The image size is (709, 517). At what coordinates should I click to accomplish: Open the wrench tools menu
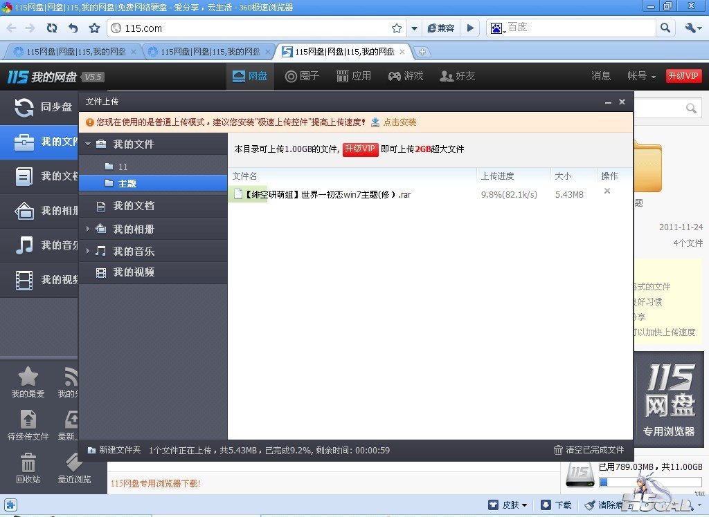click(692, 28)
